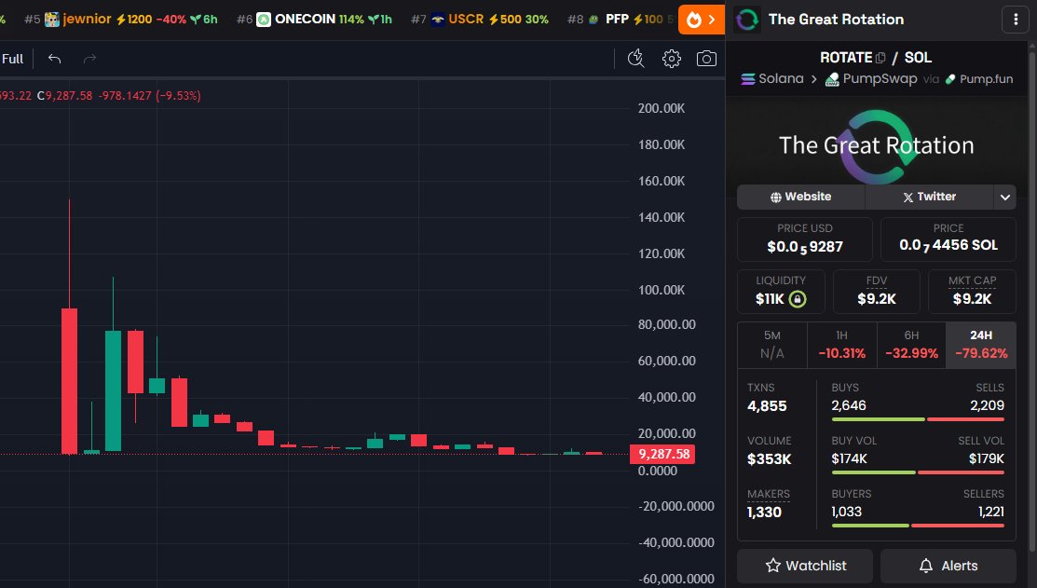Click the MKT CAP $9.2K box
1037x588 pixels.
(972, 292)
